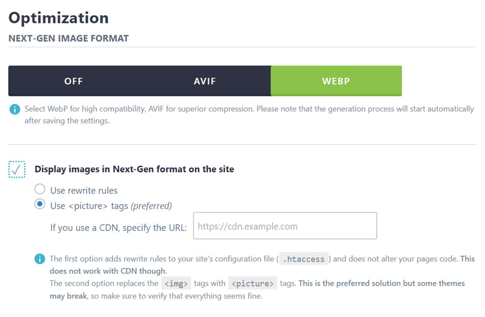This screenshot has height=317, width=485.
Task: Click the info icon beside the WebP compatibility note
Action: coord(15,109)
